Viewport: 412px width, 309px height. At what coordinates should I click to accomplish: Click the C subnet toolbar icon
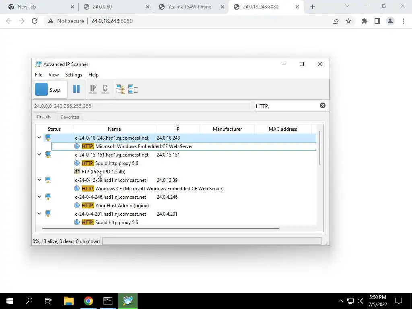point(105,89)
